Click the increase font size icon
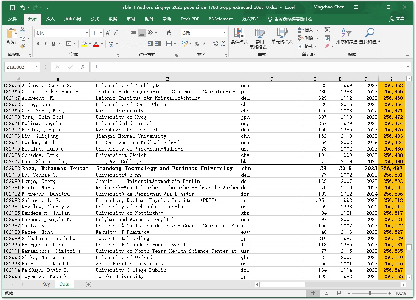 [x=108, y=33]
